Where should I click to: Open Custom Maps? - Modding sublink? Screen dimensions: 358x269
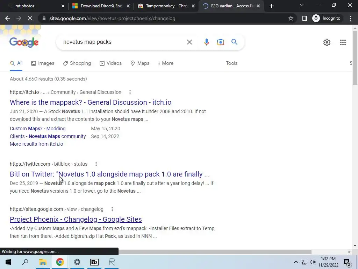38,129
